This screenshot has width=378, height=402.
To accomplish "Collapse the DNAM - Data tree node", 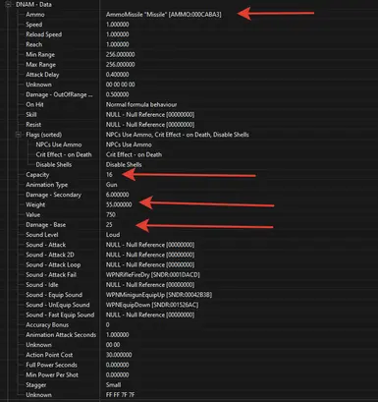I will pyautogui.click(x=8, y=5).
